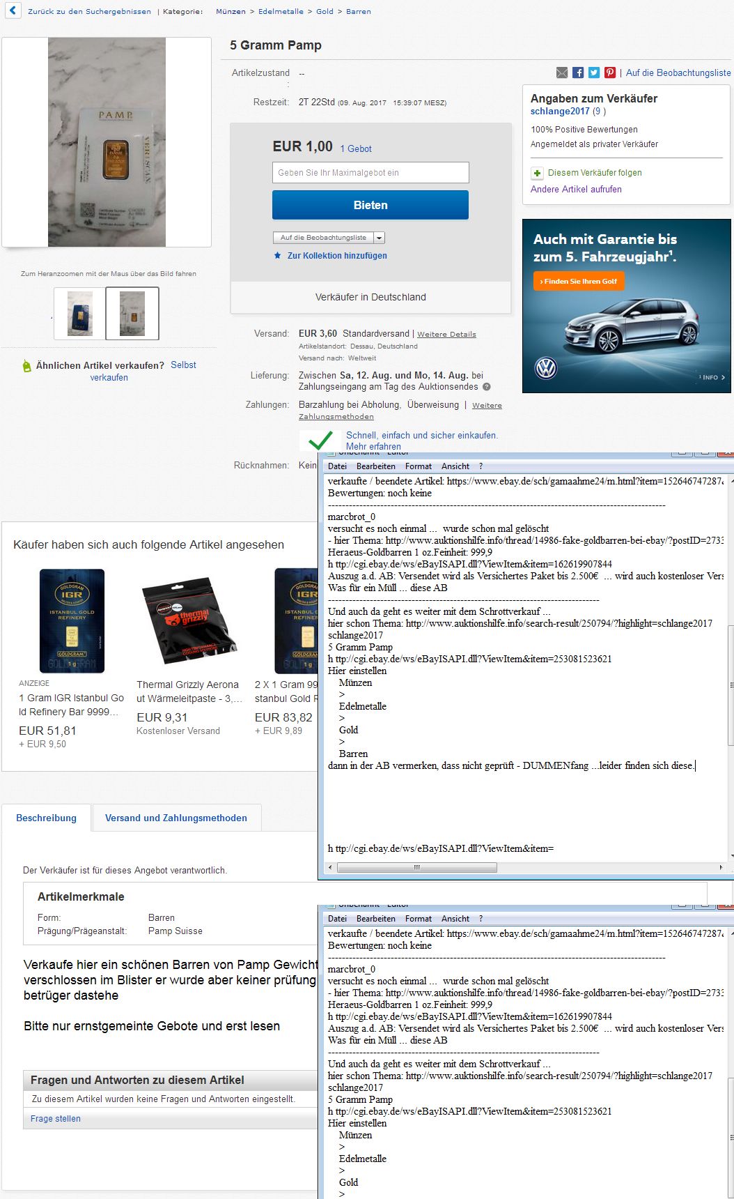Viewport: 734px width, 1199px height.
Task: Click 'Auf die Beobachtungsliste' button under Bieten
Action: click(x=323, y=238)
